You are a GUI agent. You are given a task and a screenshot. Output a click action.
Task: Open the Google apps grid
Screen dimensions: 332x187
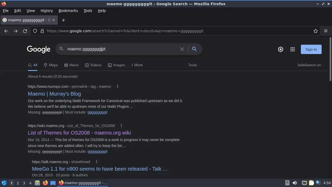[293, 49]
